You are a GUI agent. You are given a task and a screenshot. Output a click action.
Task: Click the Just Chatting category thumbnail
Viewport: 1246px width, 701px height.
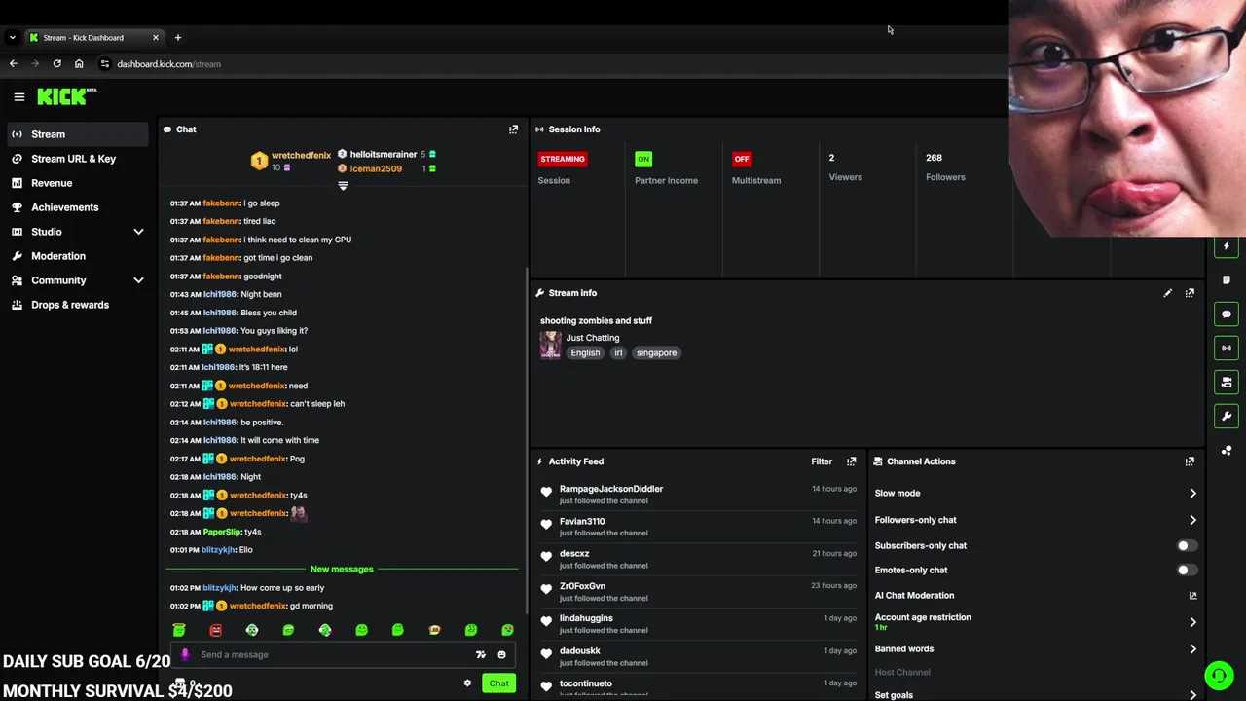tap(551, 346)
